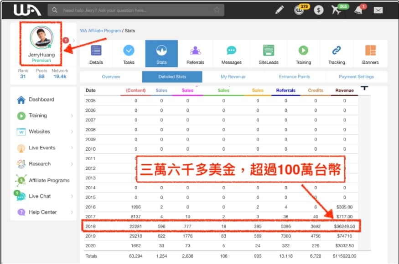Select the 2018 referrals value 5396

[x=286, y=226]
